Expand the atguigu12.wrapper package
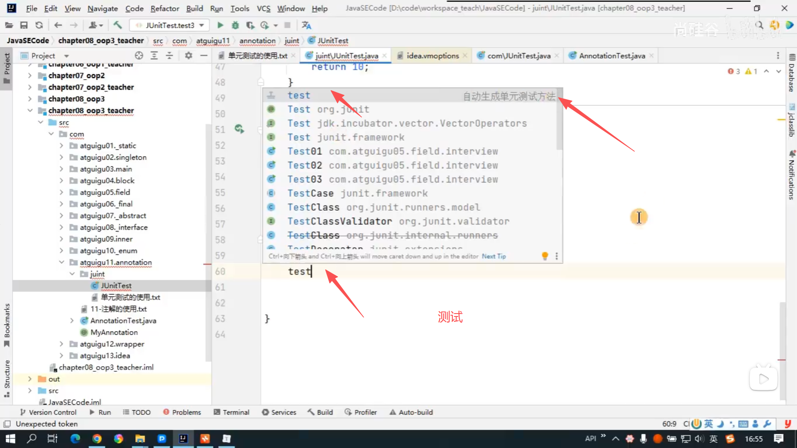This screenshot has height=448, width=797. (x=61, y=344)
